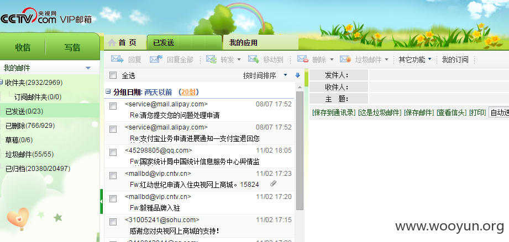Click the Reply All envelope icon
Image resolution: width=509 pixels, height=242 pixels.
pos(156,60)
